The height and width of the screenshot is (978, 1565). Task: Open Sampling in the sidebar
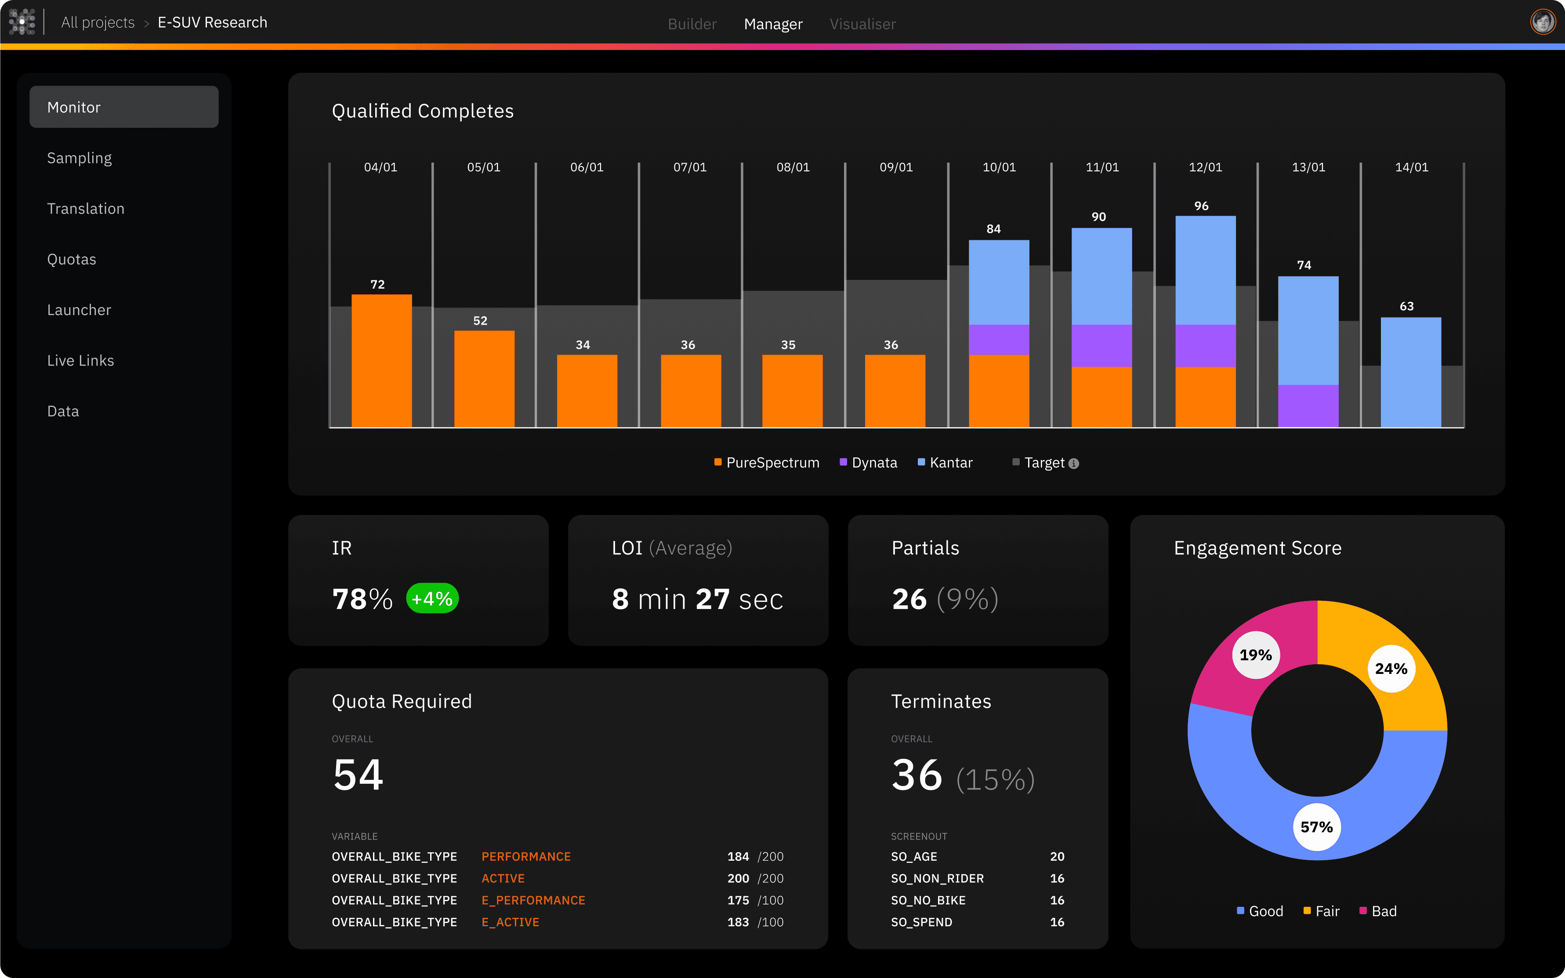point(80,158)
